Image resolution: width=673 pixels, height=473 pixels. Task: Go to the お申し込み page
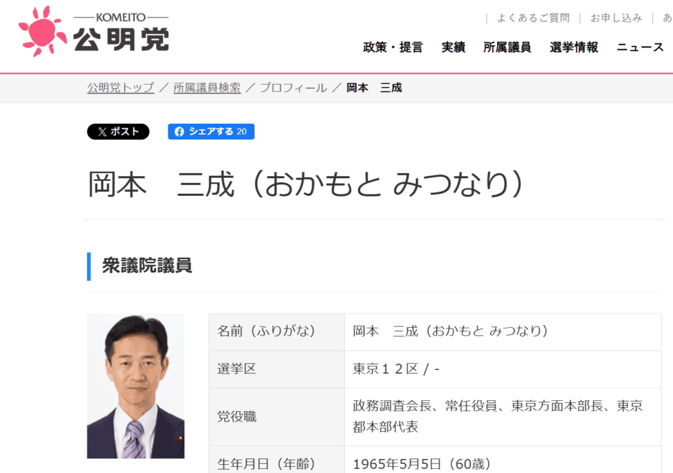pyautogui.click(x=616, y=18)
